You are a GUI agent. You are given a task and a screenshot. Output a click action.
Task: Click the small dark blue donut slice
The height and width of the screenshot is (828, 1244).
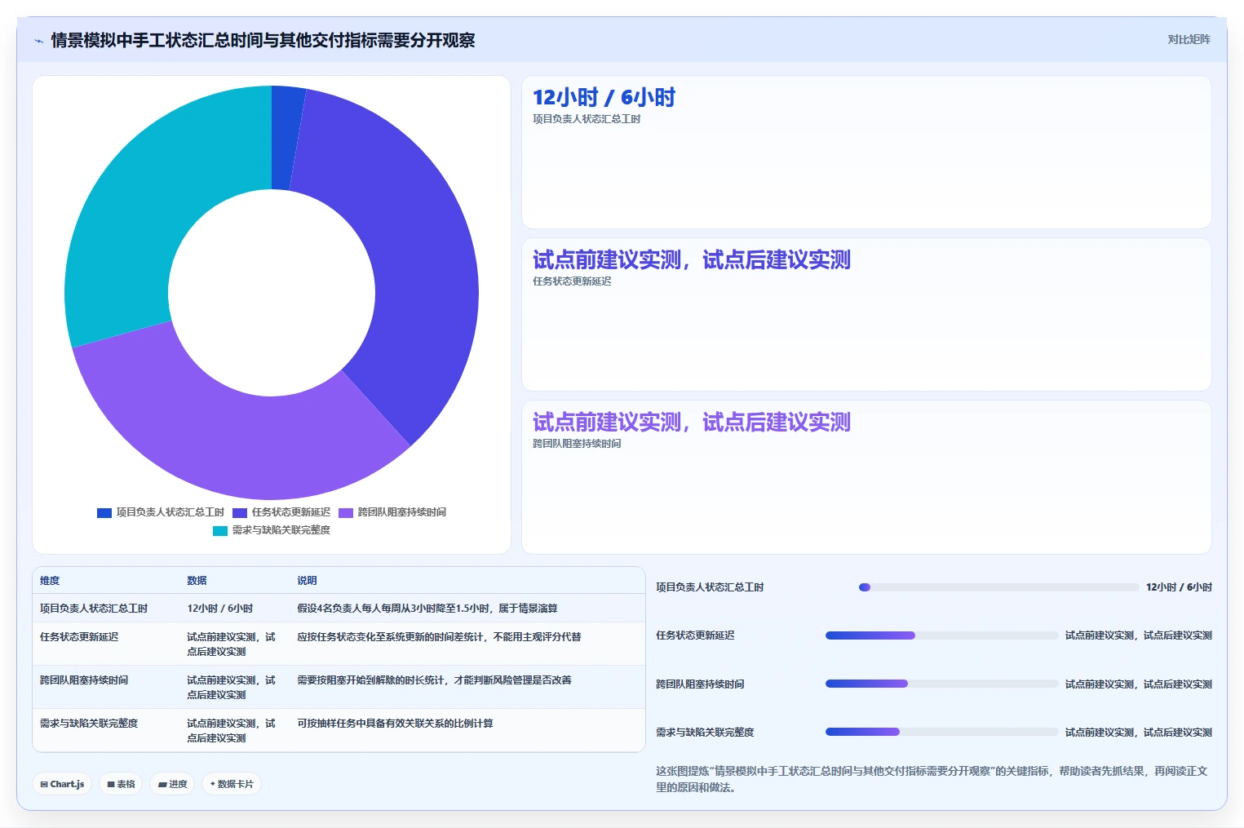tap(285, 137)
